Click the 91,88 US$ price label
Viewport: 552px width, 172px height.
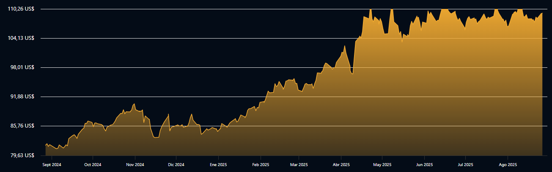pos(22,96)
